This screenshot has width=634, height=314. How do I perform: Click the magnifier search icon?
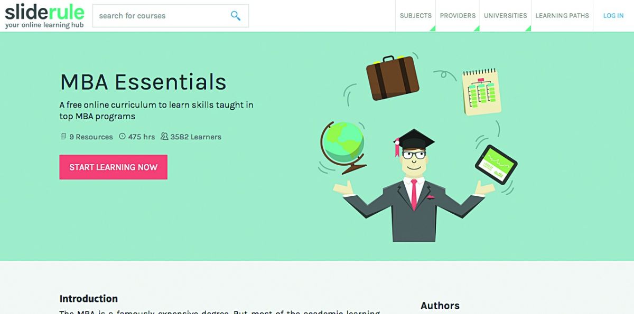(236, 16)
